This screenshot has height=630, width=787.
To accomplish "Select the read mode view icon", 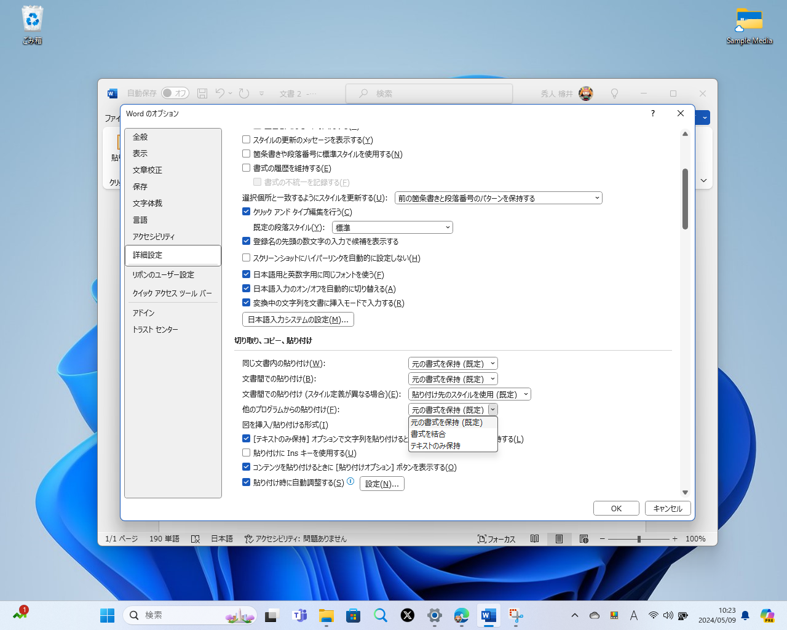I will 535,539.
